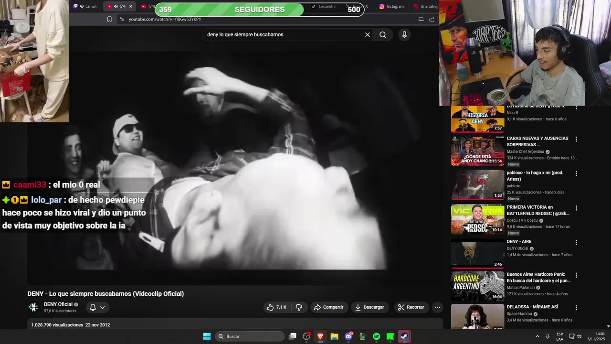Open MasterChef Argentina channel link

pyautogui.click(x=525, y=152)
